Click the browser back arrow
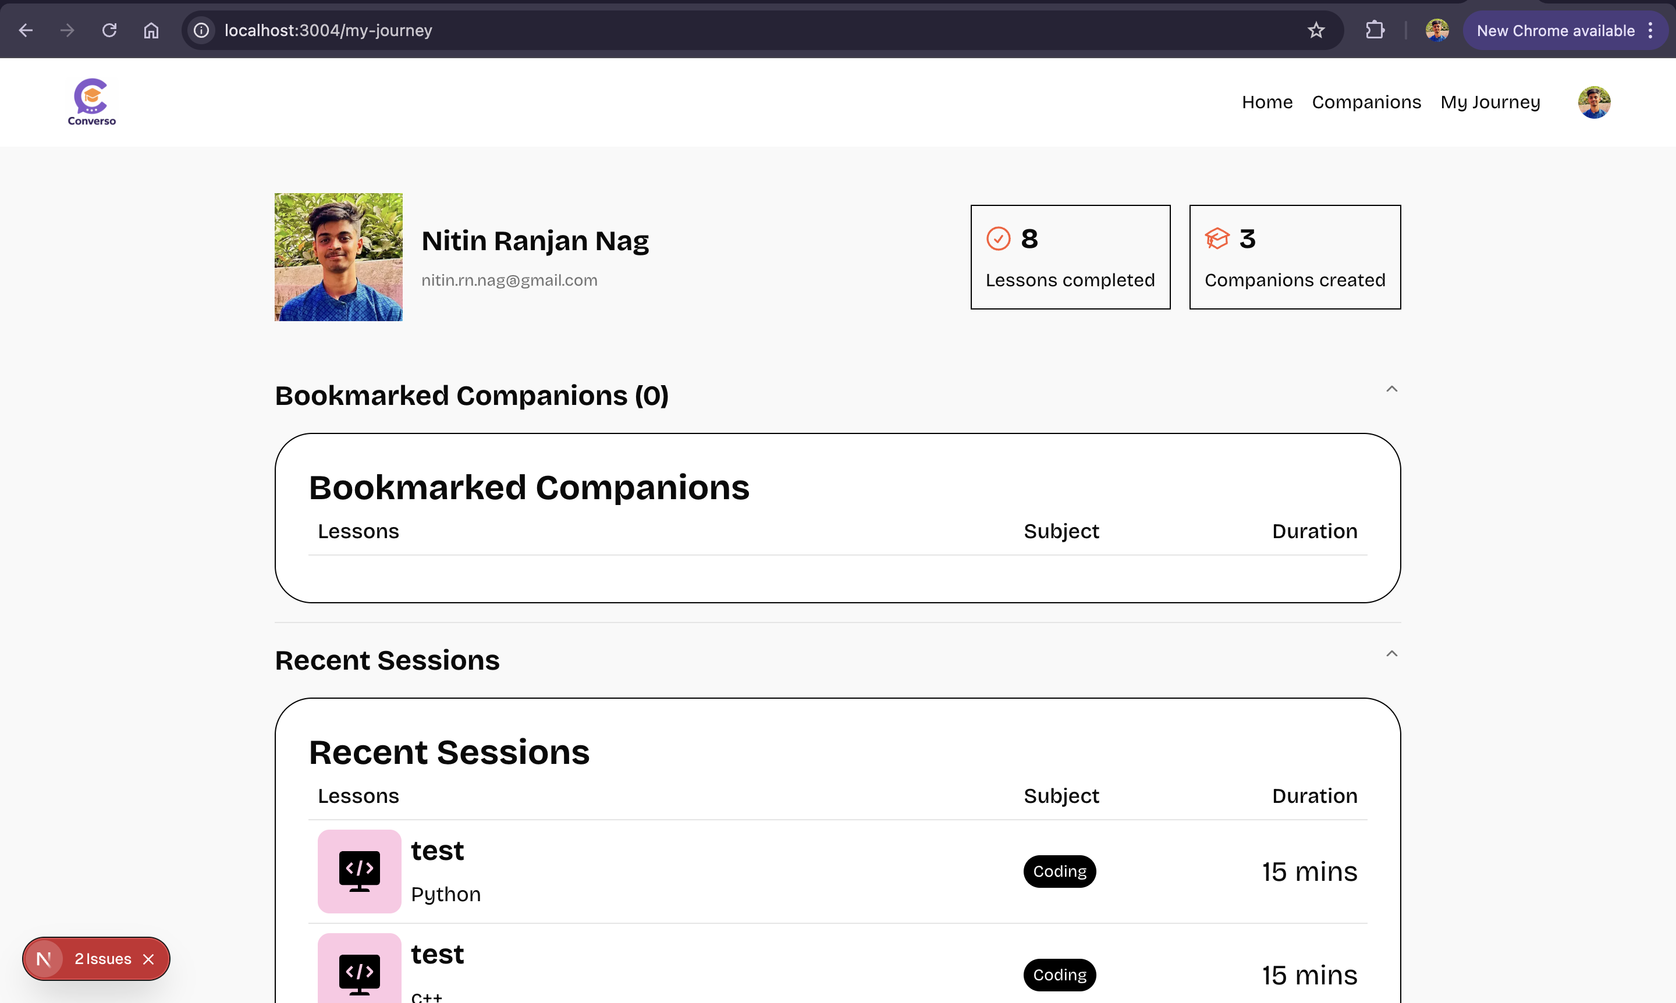This screenshot has height=1003, width=1676. click(26, 30)
